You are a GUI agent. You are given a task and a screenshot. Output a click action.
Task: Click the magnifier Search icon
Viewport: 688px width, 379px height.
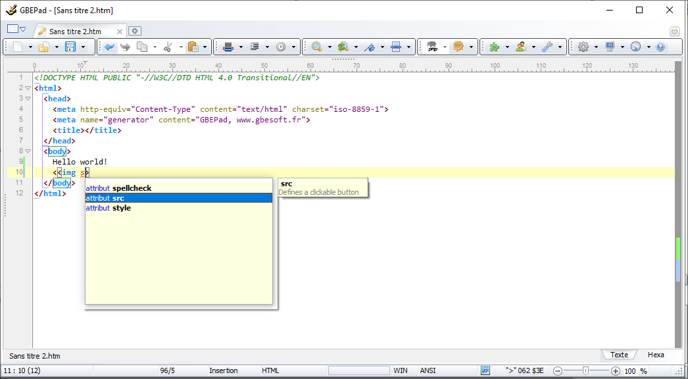click(317, 47)
